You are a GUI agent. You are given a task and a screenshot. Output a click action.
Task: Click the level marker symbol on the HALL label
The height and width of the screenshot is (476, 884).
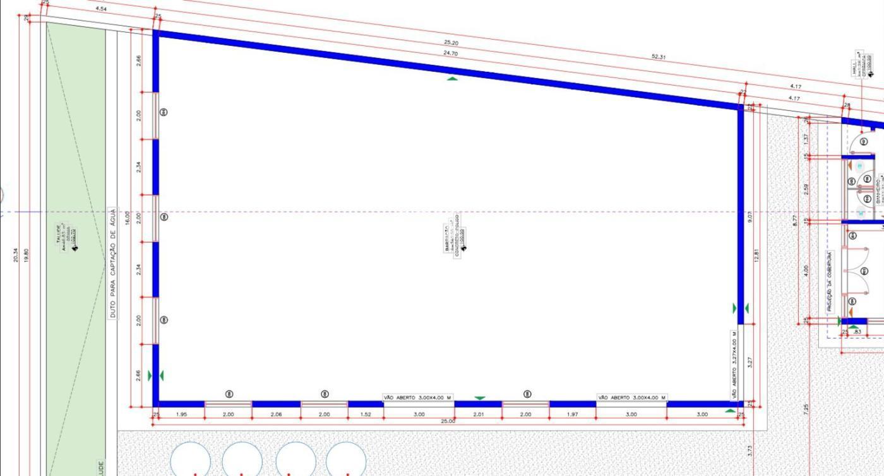871,76
